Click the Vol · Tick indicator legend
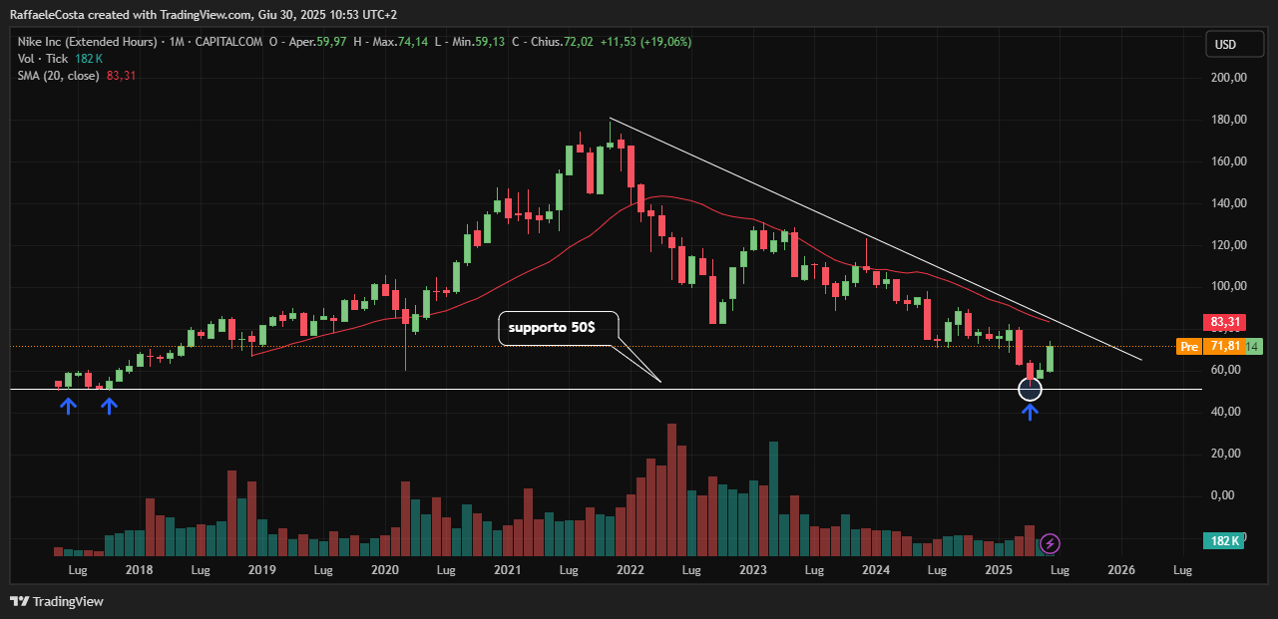 point(43,59)
